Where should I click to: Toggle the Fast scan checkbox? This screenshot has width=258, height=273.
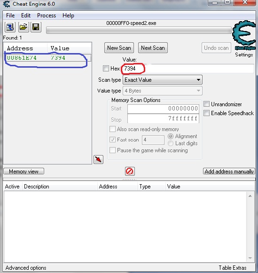click(112, 140)
